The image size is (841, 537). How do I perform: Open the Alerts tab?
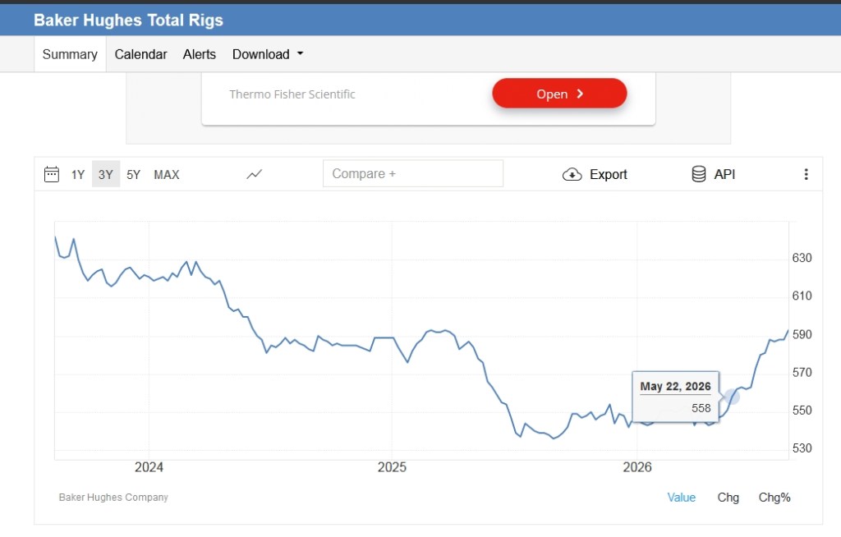click(x=199, y=54)
